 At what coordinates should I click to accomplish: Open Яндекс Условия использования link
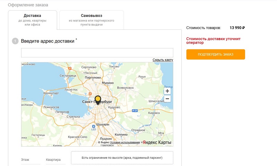125,142
